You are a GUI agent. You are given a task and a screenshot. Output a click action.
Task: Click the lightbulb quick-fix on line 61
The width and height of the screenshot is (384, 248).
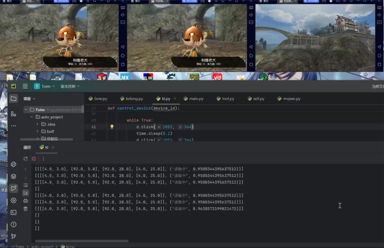coord(112,127)
